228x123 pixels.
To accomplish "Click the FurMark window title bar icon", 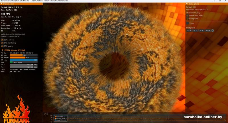I will click(2, 1).
